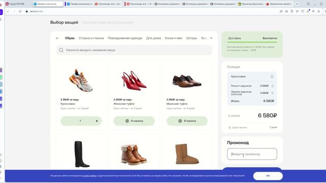Open the easy setup lines icon in toolbar
The image size is (326, 183).
pos(313,11)
